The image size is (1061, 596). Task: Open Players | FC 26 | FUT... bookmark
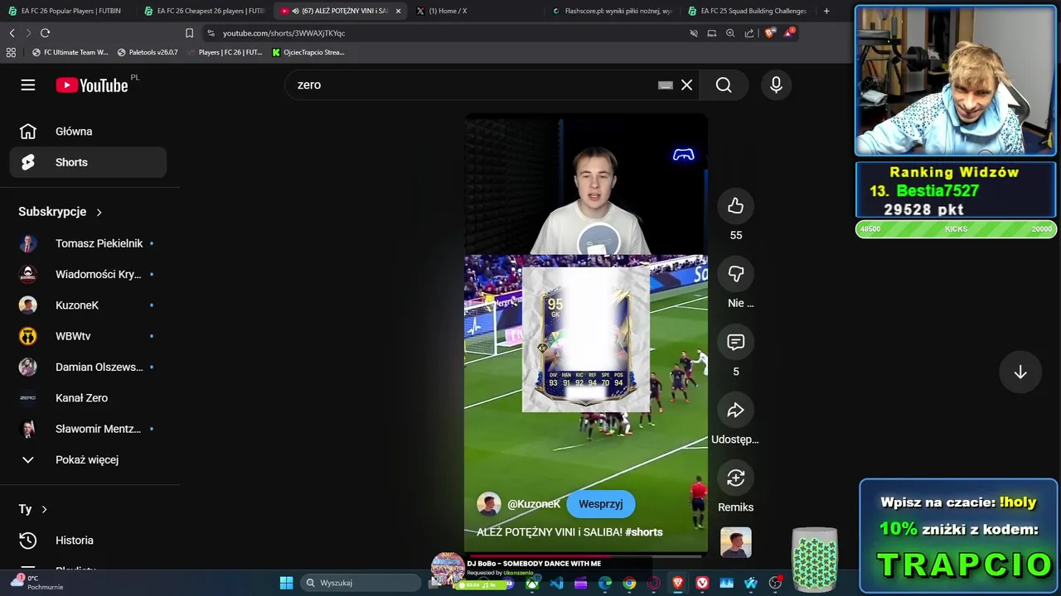tap(224, 52)
